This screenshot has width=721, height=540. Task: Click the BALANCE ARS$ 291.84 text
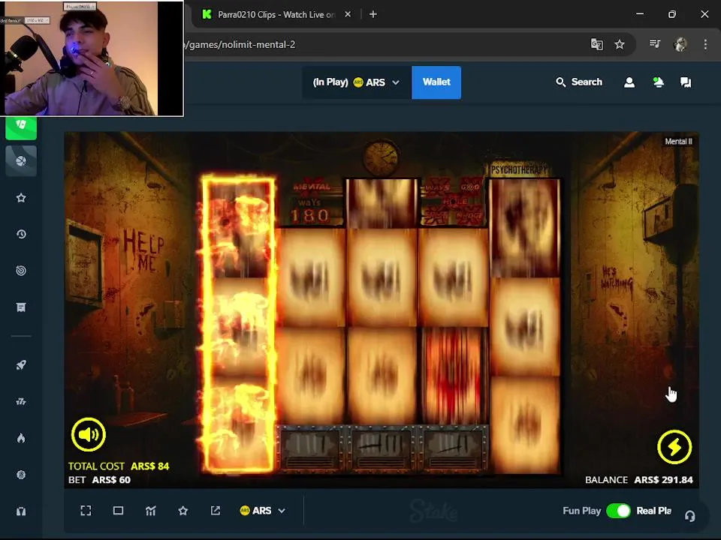coord(638,480)
